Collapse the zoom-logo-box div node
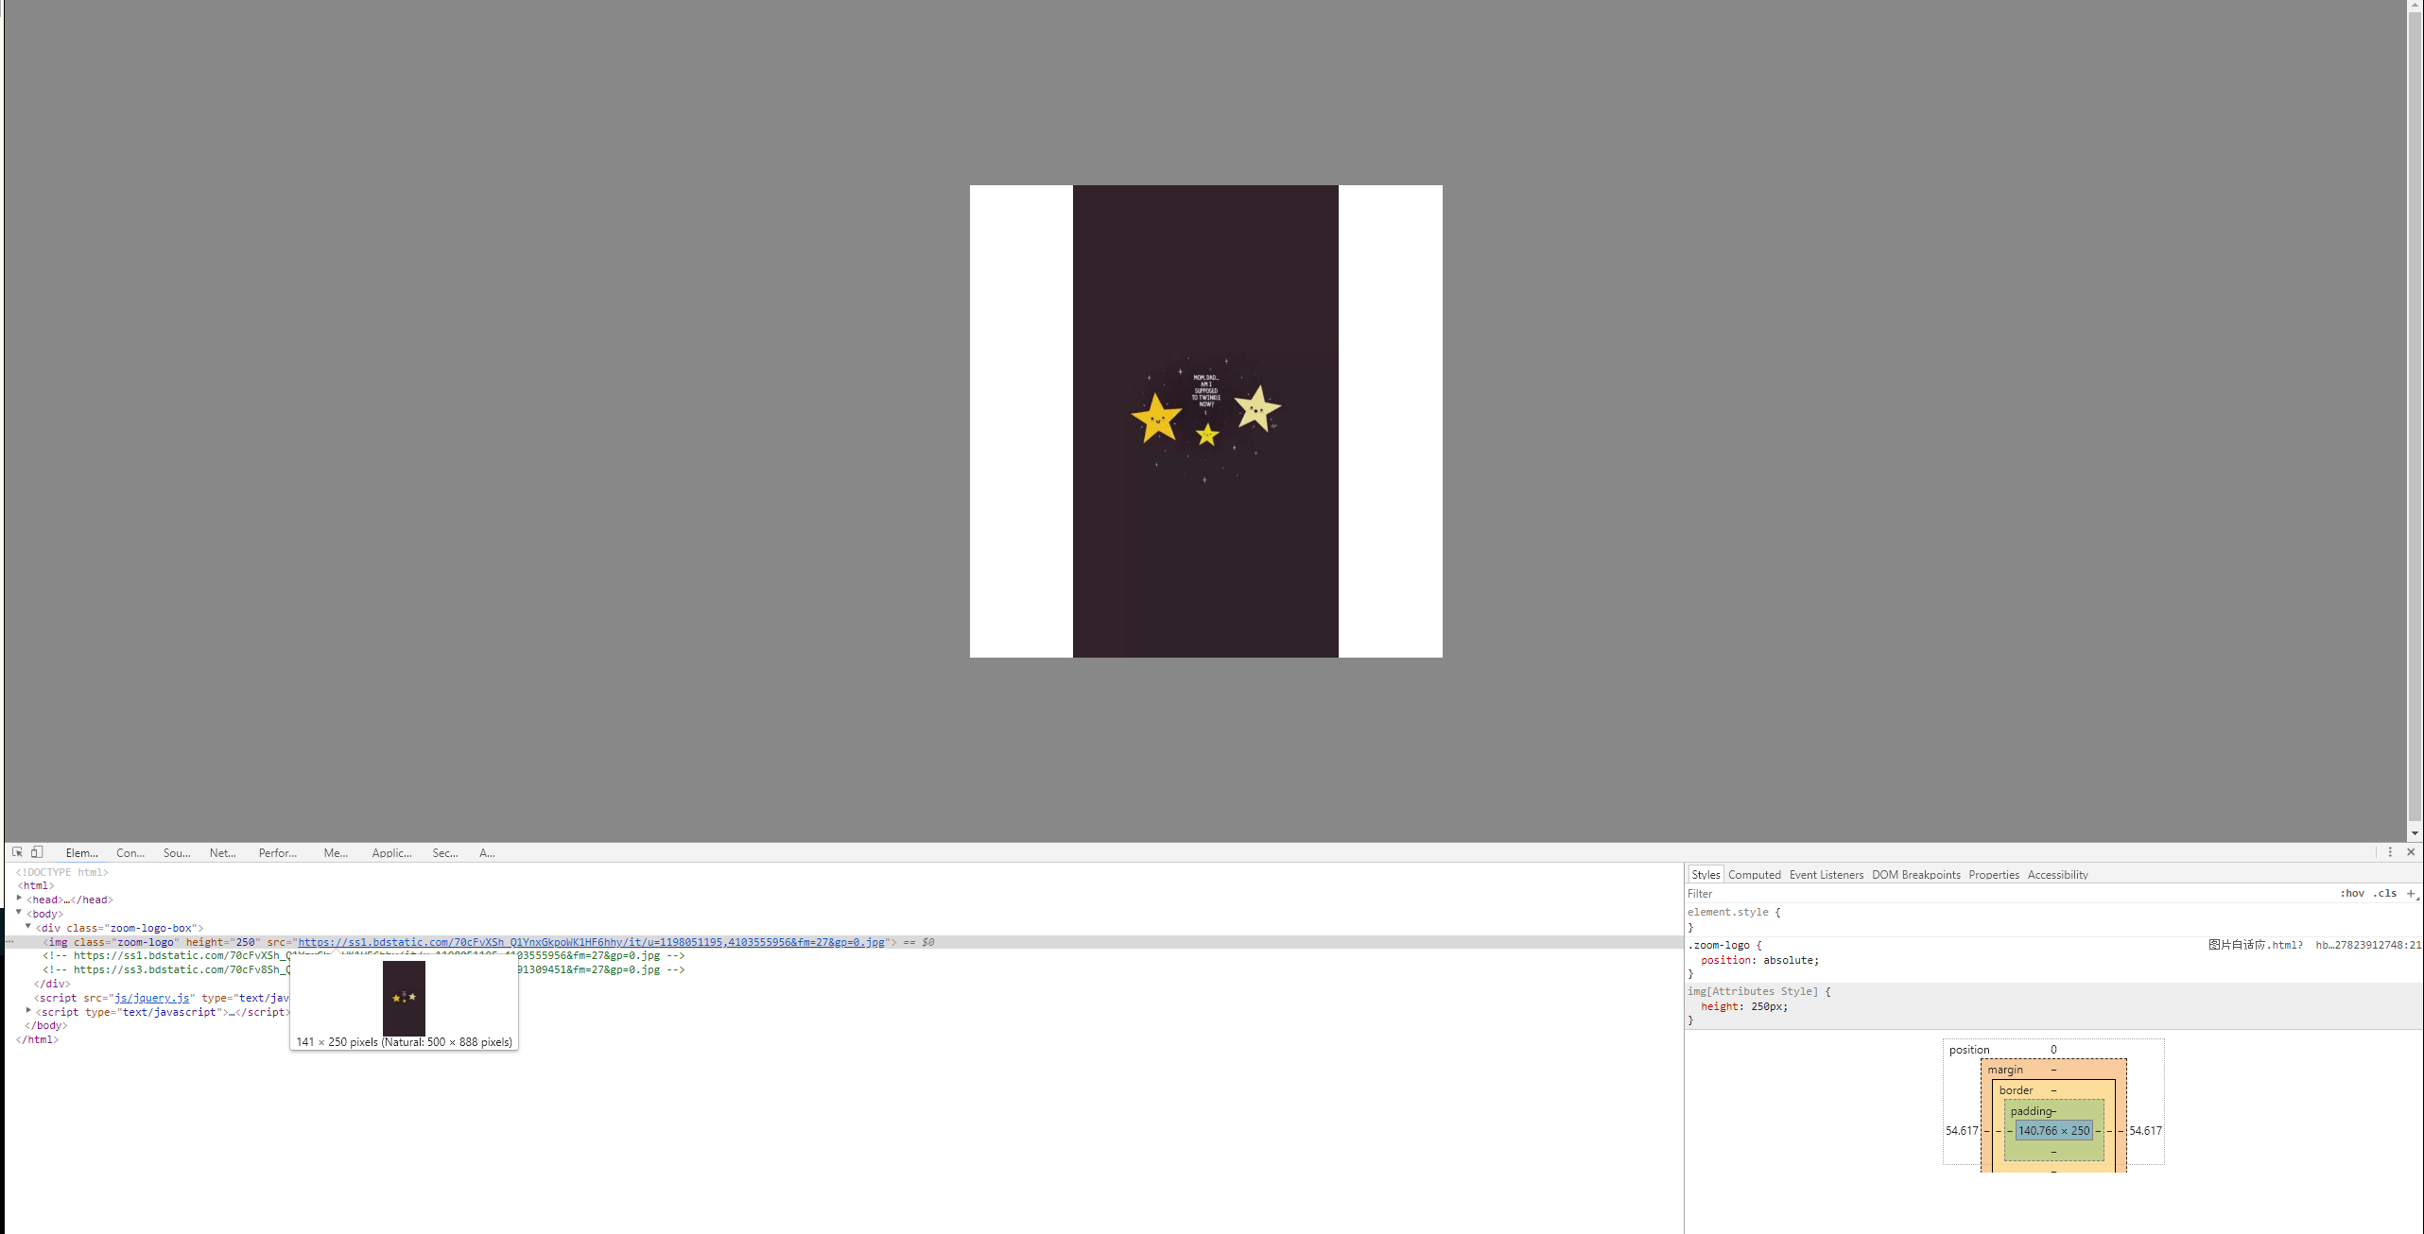Screen dimensions: 2424x1234 28,927
